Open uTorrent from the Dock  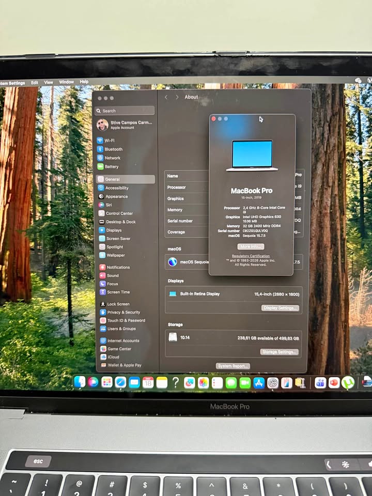pos(348,383)
